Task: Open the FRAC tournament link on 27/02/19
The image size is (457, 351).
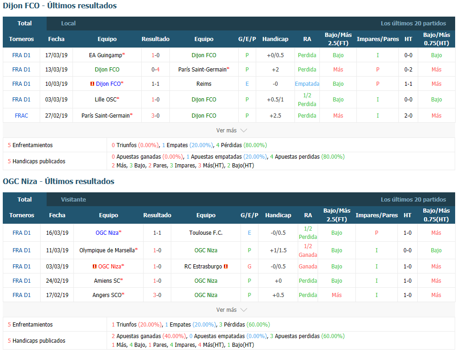Action: 21,116
